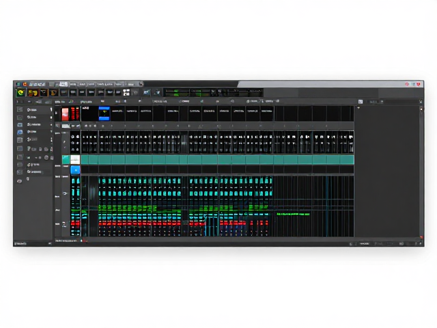Click the round eye-shaped icon at sidebar bottom
Screen dimensions: 437x328
[20, 181]
